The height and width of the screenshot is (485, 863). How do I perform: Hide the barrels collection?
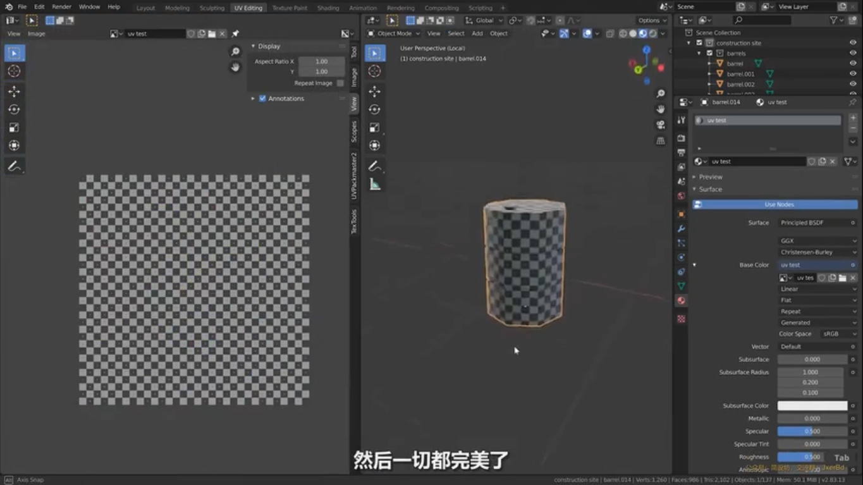coord(853,53)
